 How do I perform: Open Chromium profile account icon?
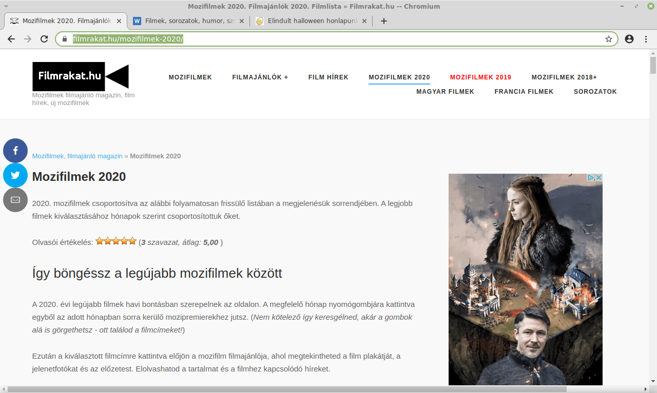[629, 39]
